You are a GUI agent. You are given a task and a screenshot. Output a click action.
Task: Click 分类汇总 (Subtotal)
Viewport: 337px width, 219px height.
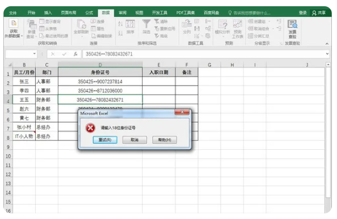[259, 36]
